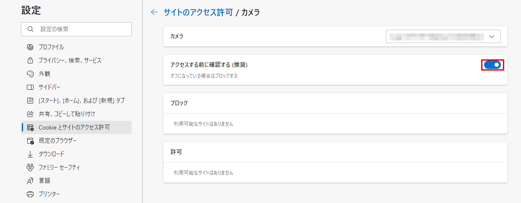Click the chevron arrow of camera dropdown
This screenshot has height=203, width=521.
492,37
